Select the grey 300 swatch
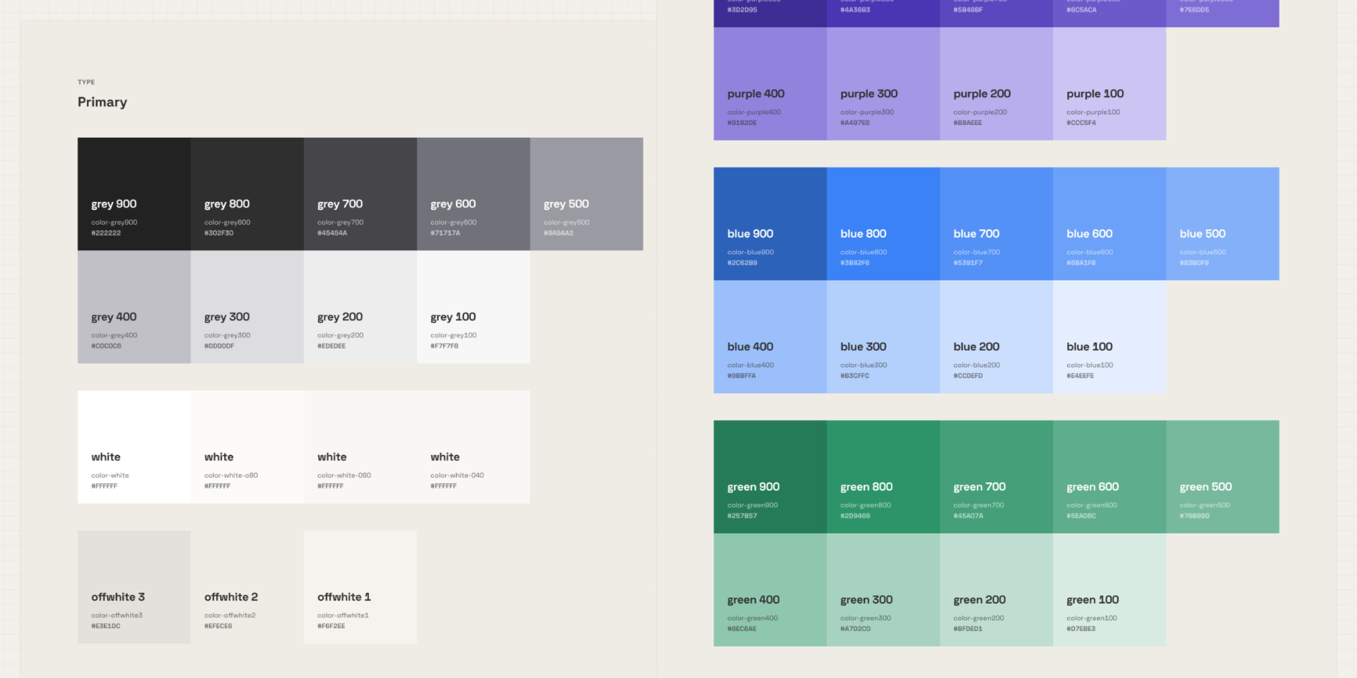 (247, 307)
